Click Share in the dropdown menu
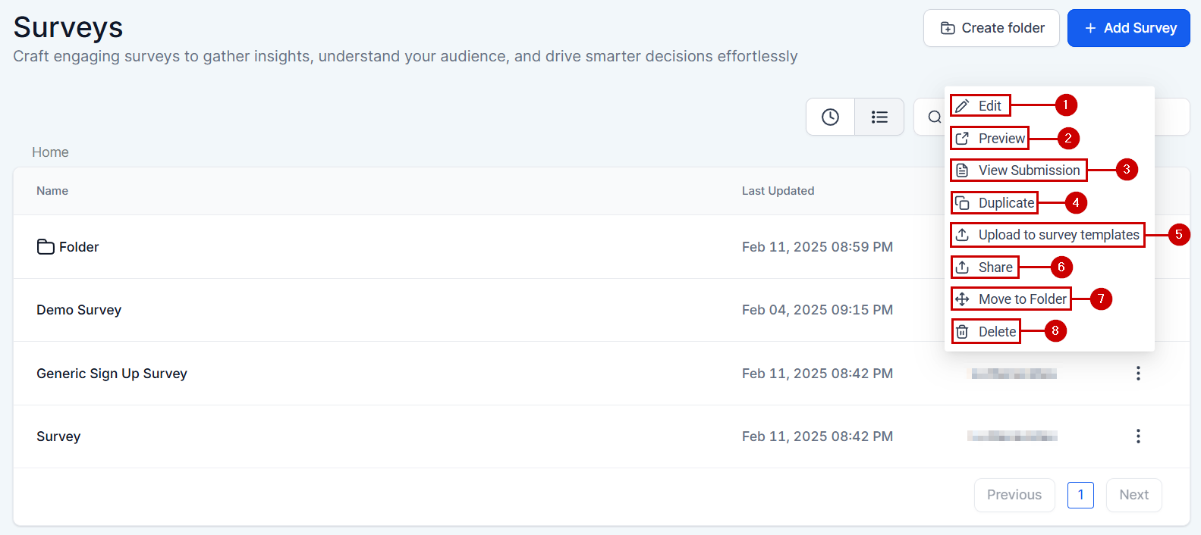Viewport: 1201px width, 535px height. (995, 267)
